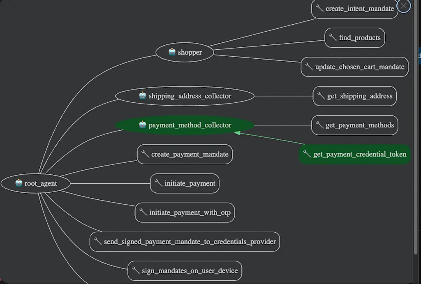
Task: Select the get_payment_methods tool node
Action: (x=355, y=125)
